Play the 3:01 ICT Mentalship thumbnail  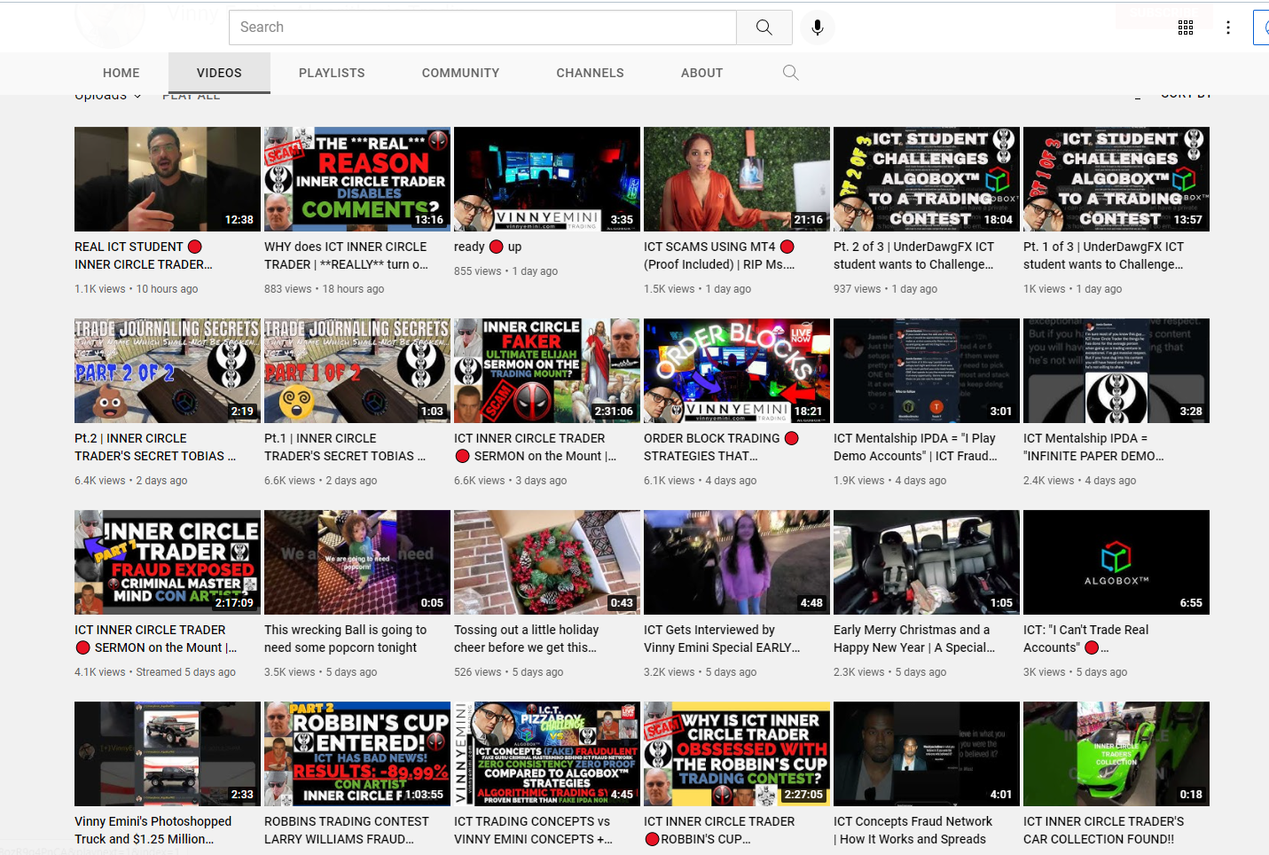(927, 371)
